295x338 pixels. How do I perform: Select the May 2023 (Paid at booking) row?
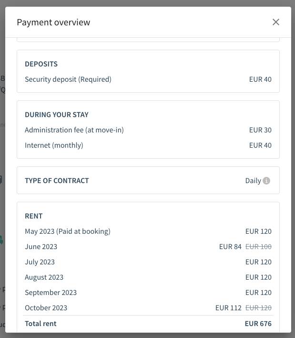68,231
